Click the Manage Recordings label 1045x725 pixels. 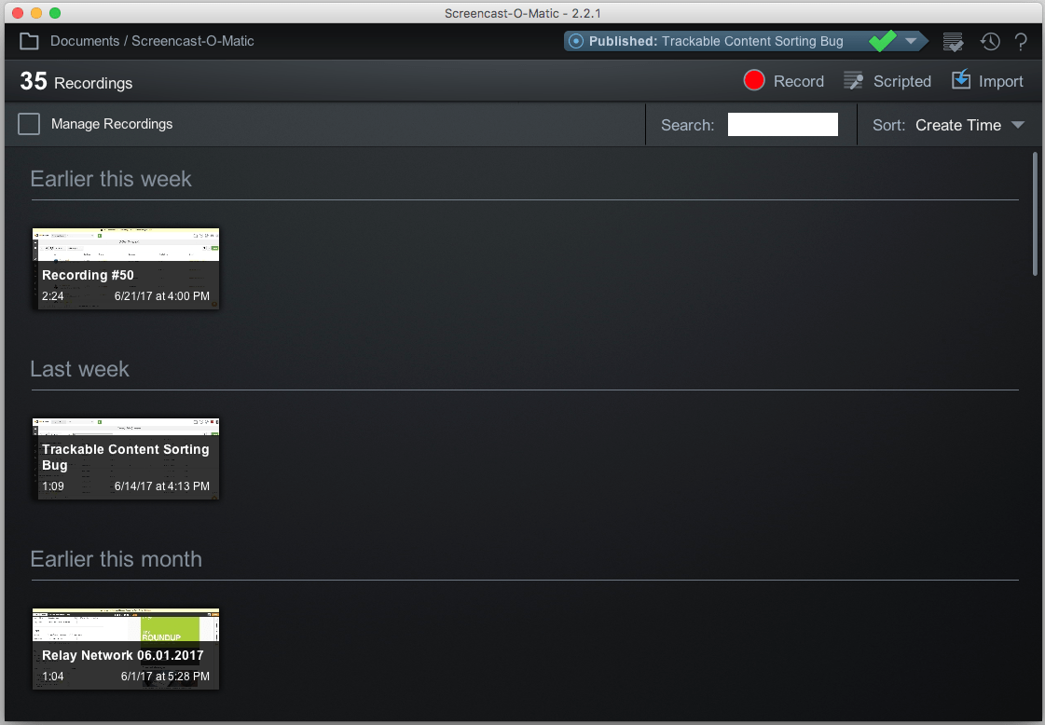[x=112, y=124]
